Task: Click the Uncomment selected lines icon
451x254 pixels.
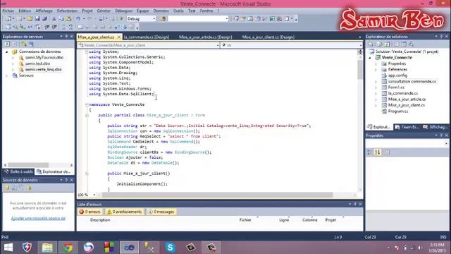Action: click(70, 27)
